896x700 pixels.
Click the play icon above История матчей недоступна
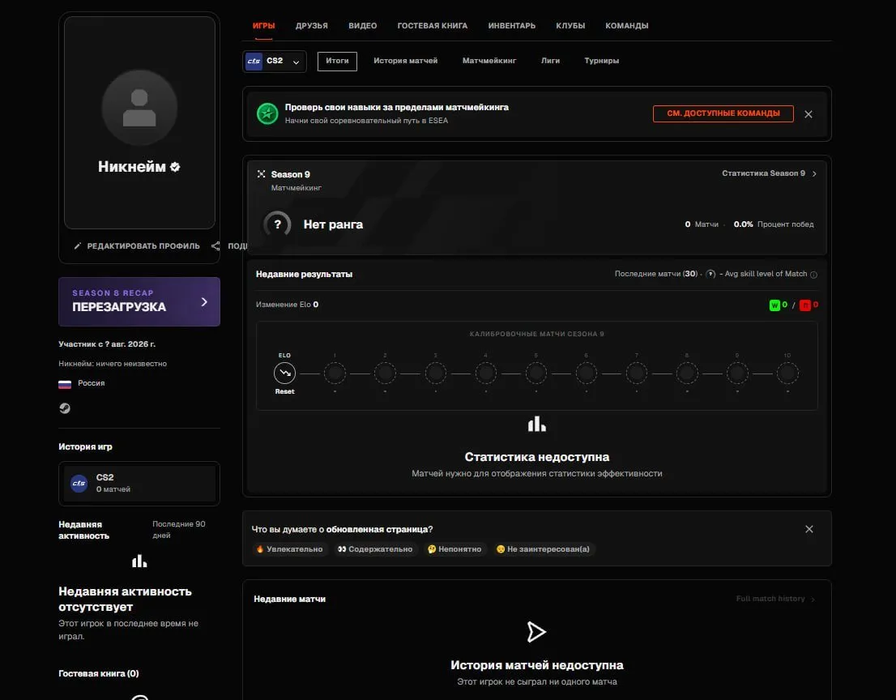click(536, 632)
